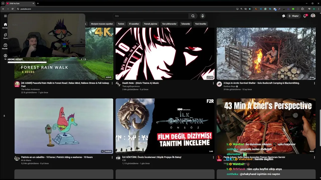Open a new browser tab

pos(38,3)
